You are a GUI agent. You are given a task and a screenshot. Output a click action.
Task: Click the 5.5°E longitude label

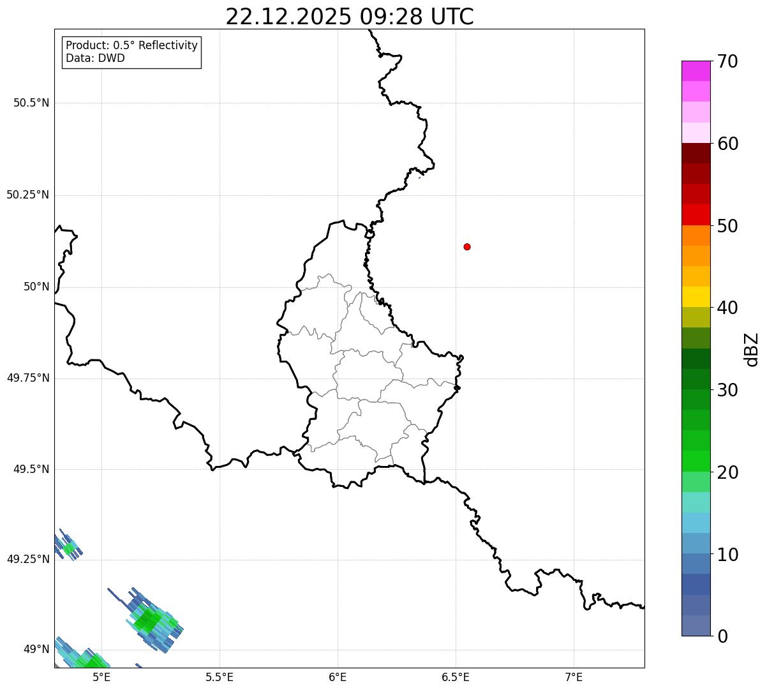point(220,677)
